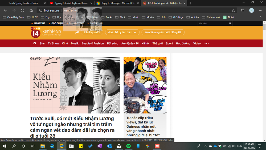Click #ô nhiễm nguồn nước Sông Đà tag

click(163, 32)
